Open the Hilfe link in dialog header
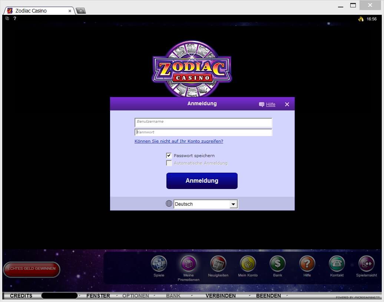Screen dimensions: 384x302 [270, 104]
